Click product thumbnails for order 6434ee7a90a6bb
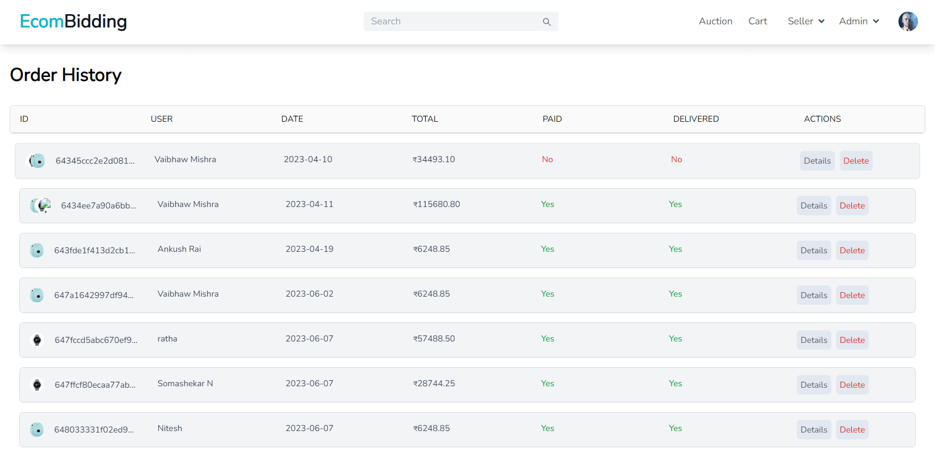 click(40, 206)
